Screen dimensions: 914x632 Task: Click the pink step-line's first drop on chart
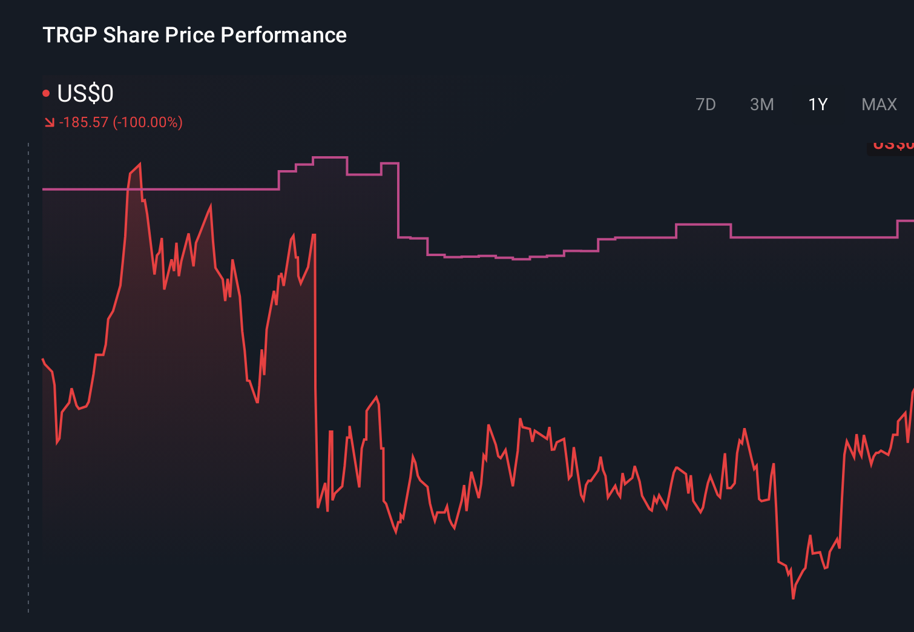point(398,200)
